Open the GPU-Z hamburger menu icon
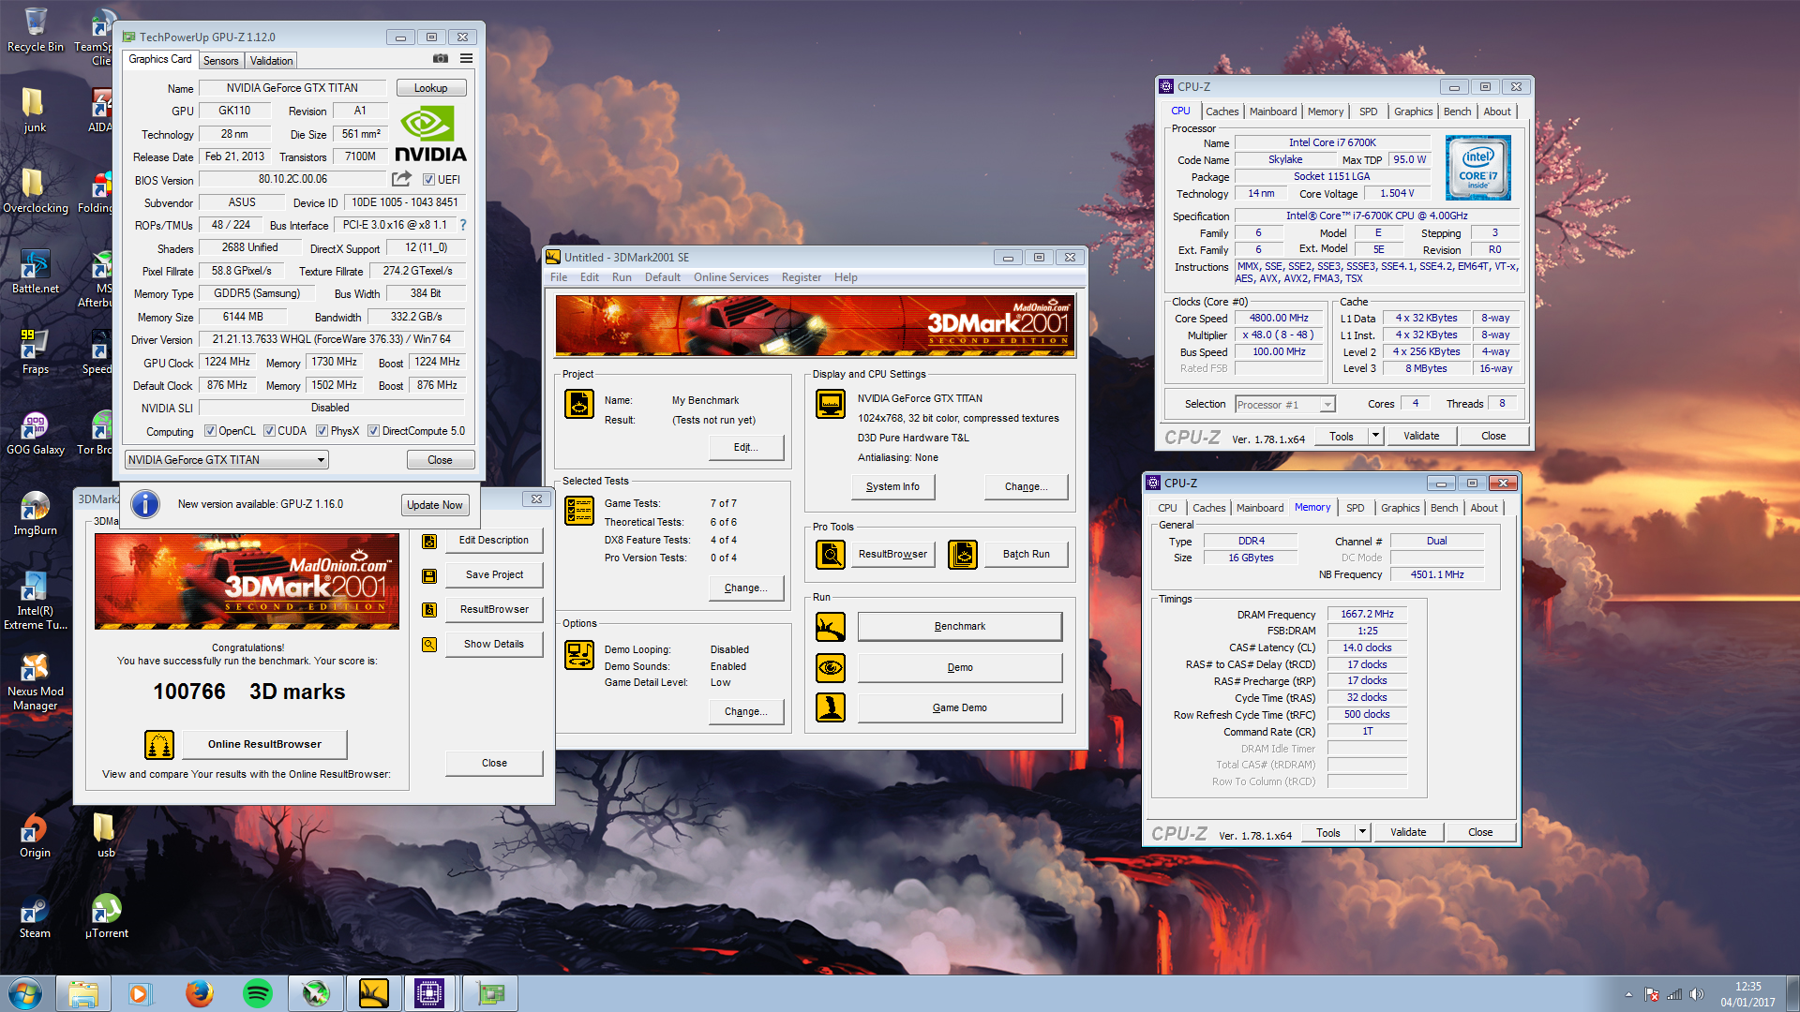Screen dimensions: 1800x1012 (466, 59)
